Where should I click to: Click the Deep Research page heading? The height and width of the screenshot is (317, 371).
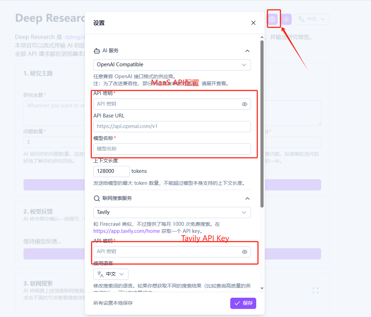(50, 18)
